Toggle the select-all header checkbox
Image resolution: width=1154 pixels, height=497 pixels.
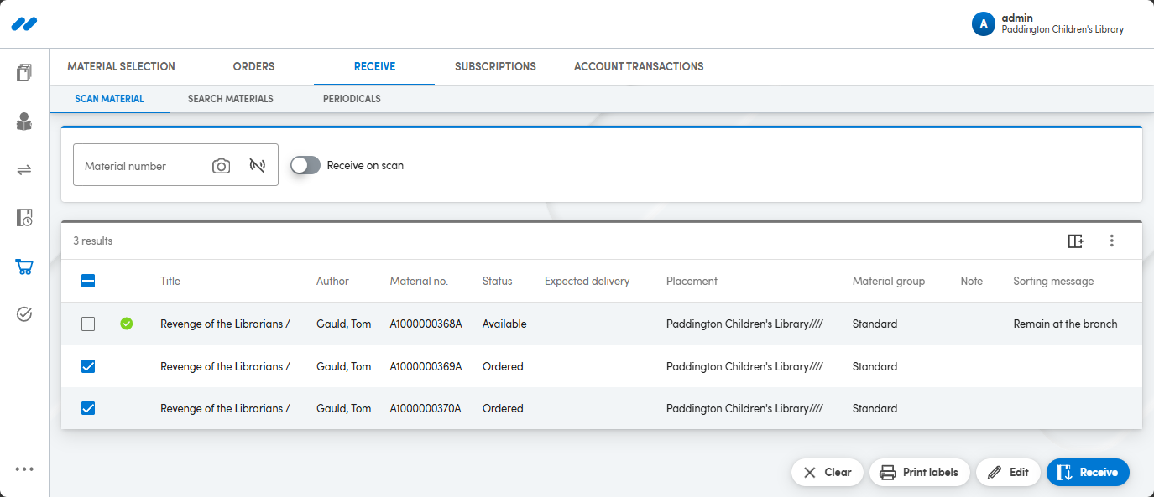88,282
